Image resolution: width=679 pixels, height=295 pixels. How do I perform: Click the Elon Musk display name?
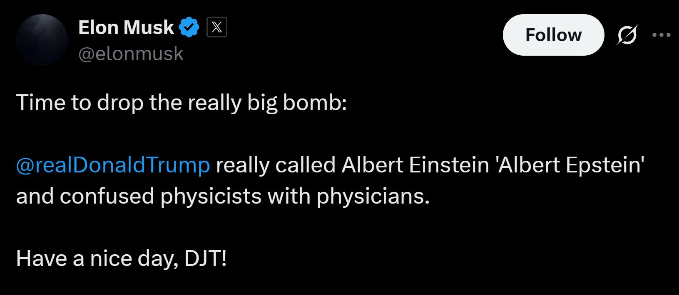126,28
